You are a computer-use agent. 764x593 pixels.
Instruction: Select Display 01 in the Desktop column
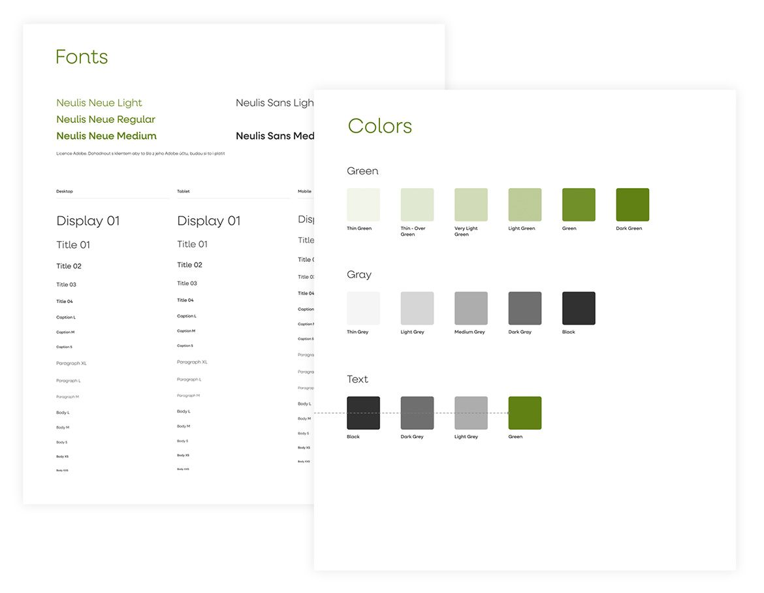[88, 221]
